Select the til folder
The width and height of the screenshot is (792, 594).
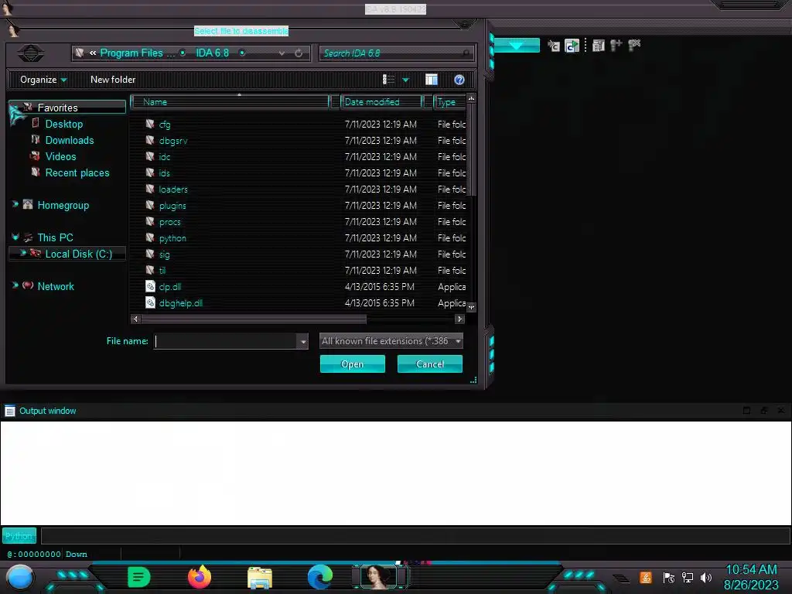(162, 270)
